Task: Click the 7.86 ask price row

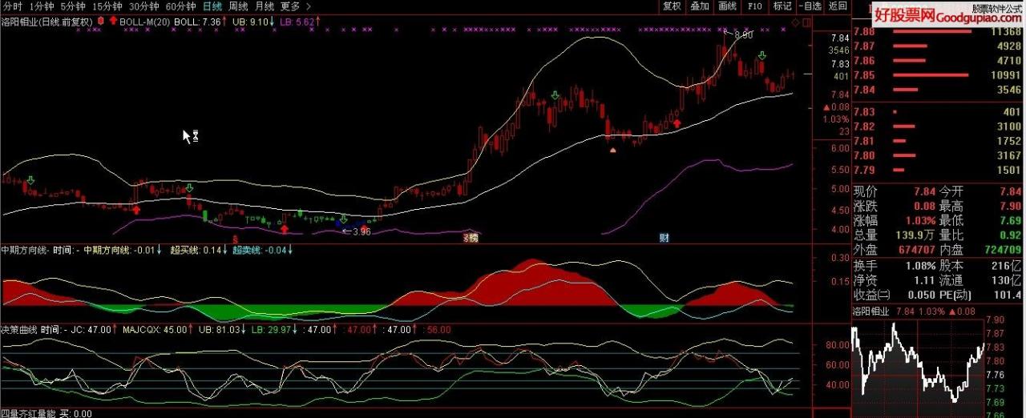Action: coord(939,61)
